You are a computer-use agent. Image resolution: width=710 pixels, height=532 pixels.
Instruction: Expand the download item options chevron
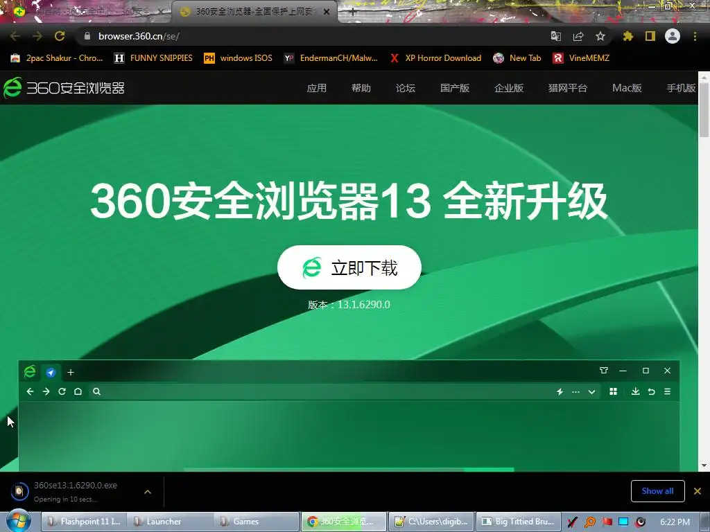click(148, 492)
